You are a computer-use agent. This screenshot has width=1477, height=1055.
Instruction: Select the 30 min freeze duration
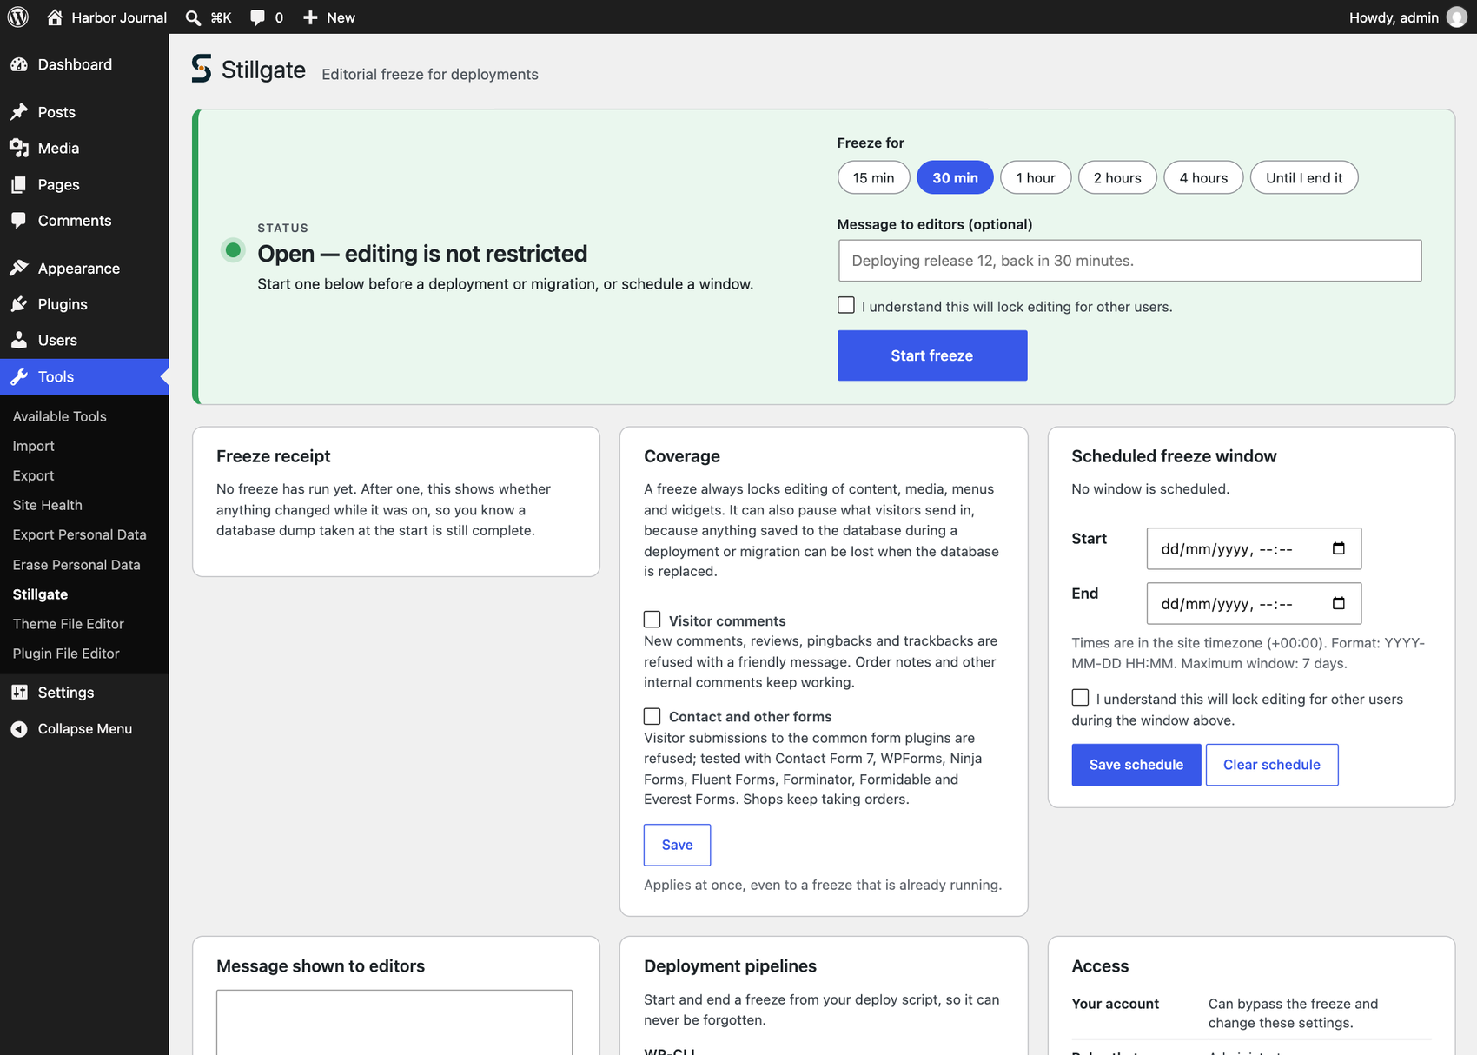[955, 178]
